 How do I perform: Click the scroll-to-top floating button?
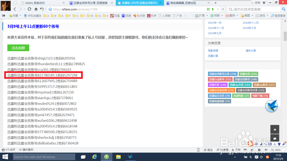coord(275,129)
